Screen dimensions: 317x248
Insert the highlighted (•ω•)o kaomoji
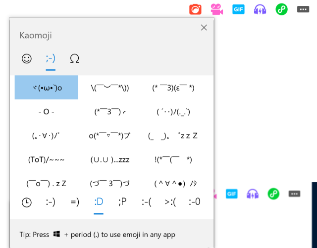tap(47, 88)
